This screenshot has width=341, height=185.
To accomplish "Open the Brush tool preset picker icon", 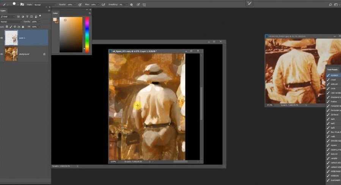I will (5, 4).
